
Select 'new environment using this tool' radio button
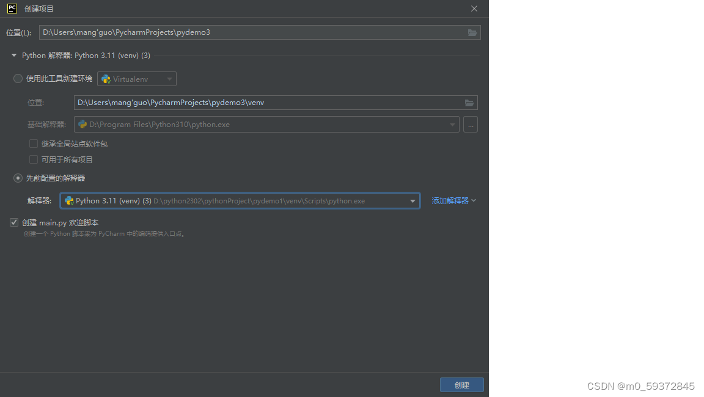tap(18, 79)
